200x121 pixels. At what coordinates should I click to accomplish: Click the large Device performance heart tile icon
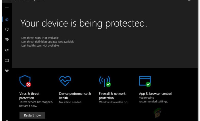click(x=65, y=81)
